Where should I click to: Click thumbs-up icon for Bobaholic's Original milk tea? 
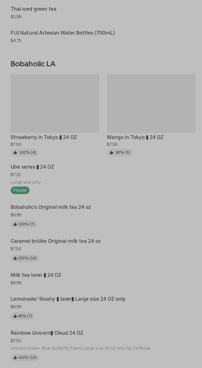click(x=15, y=224)
